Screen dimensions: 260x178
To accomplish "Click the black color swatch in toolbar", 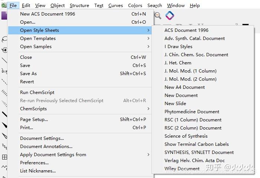I will [245, 25].
